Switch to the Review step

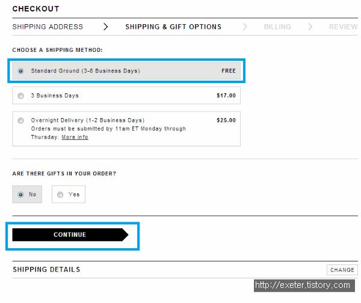pyautogui.click(x=343, y=27)
